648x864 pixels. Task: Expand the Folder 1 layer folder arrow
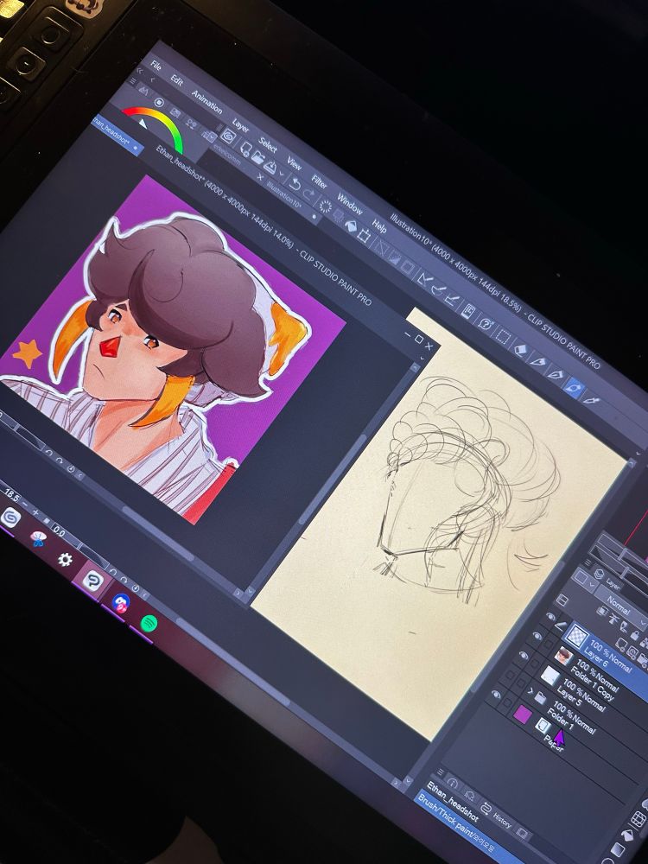coord(530,691)
